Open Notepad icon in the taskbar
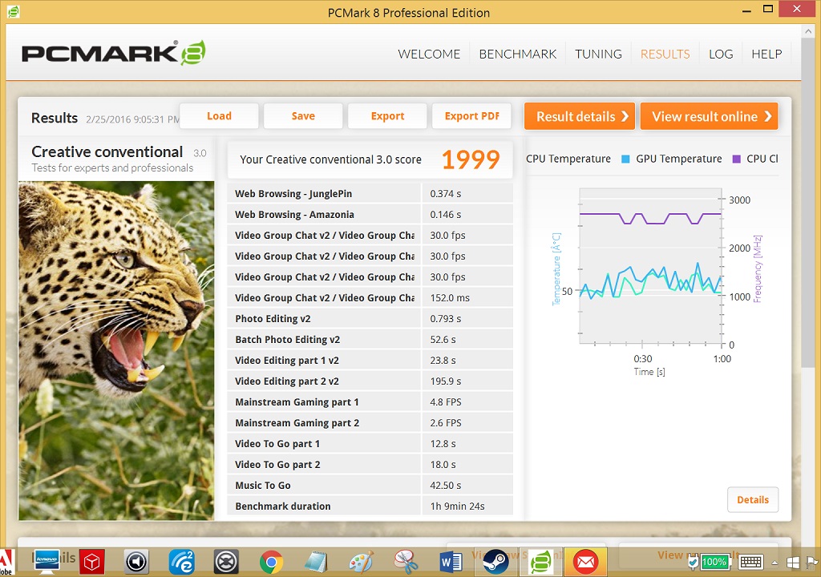Image resolution: width=821 pixels, height=577 pixels. (317, 562)
